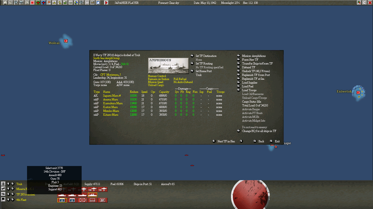The height and width of the screenshot is (209, 373).
Task: Select the BF base force unit icon
Action: [x=102, y=200]
